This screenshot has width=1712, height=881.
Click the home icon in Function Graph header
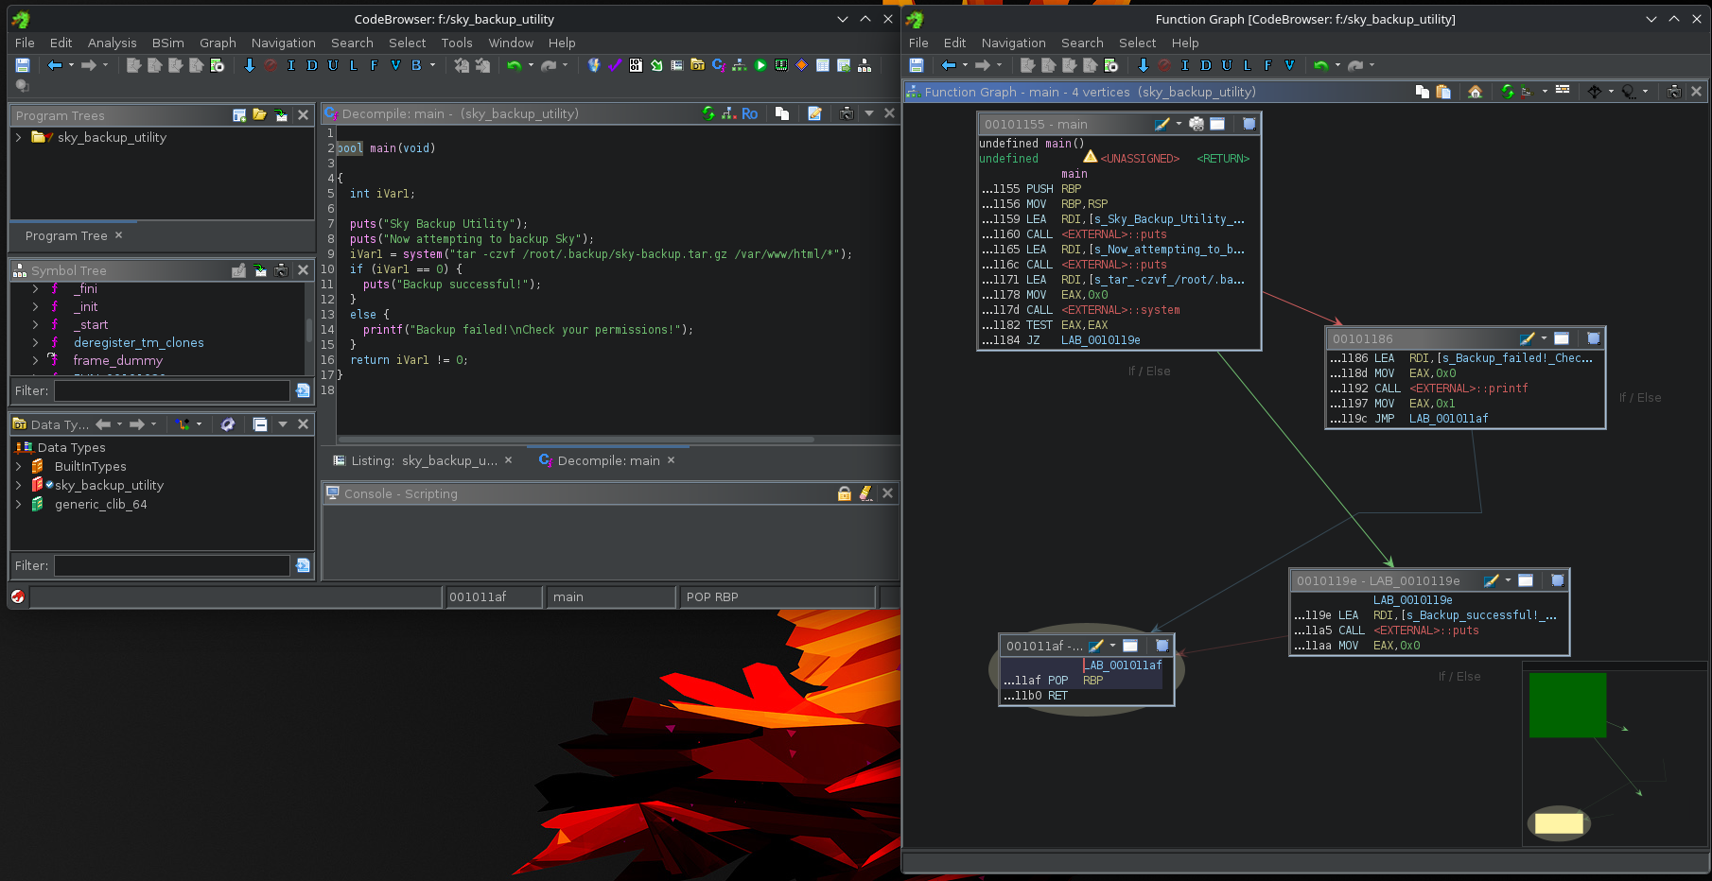[1475, 92]
